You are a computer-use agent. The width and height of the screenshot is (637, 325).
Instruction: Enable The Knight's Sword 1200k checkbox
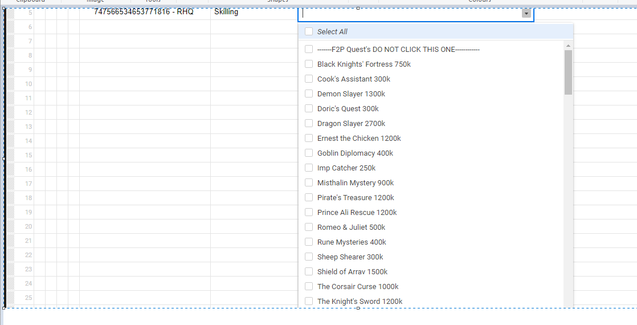(x=309, y=301)
